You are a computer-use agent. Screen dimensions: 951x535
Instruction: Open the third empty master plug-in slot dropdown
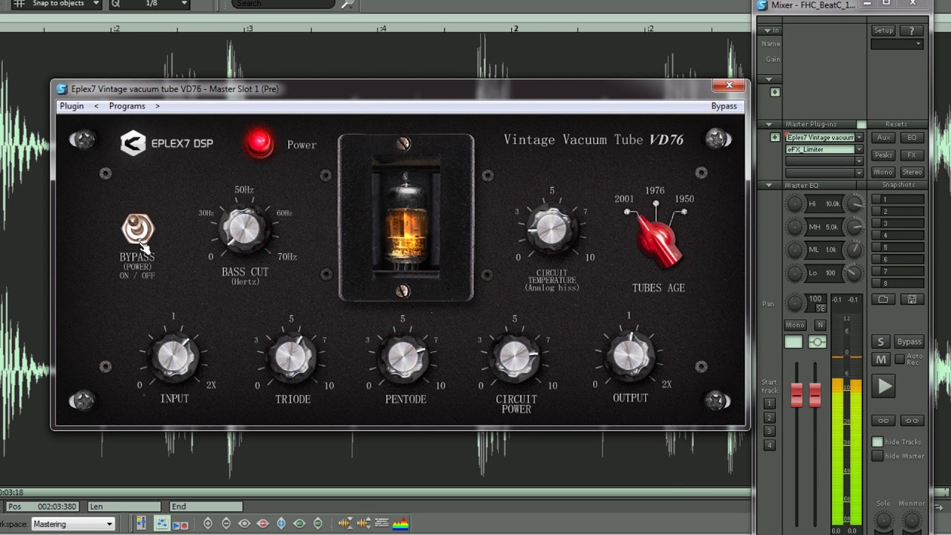pos(859,160)
